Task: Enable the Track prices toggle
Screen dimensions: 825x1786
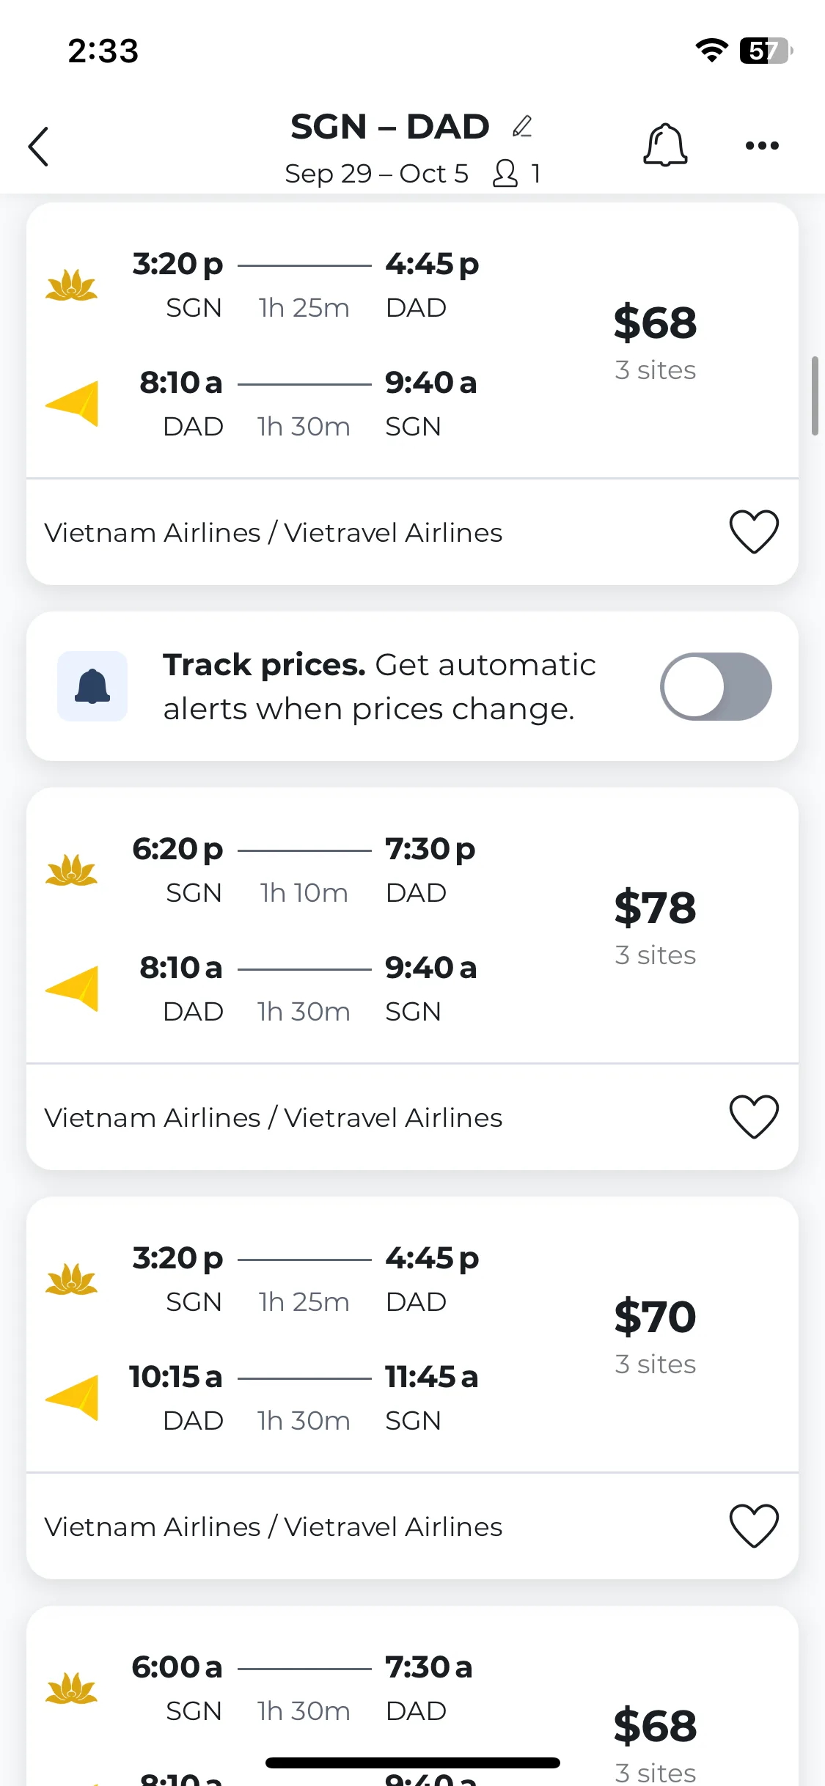Action: pyautogui.click(x=716, y=686)
